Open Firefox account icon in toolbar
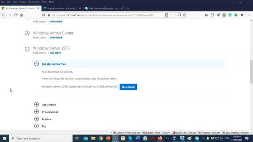 pos(218,15)
